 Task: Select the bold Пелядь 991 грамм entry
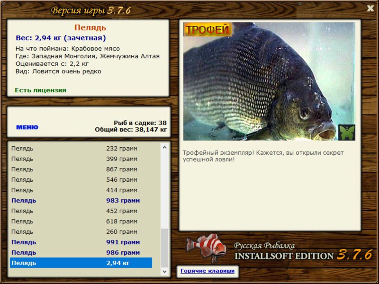pos(81,242)
